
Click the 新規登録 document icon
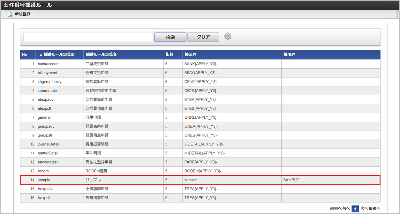(10, 14)
